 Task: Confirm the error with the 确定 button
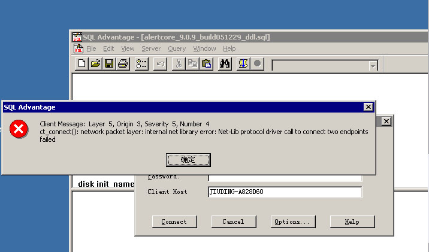188,160
